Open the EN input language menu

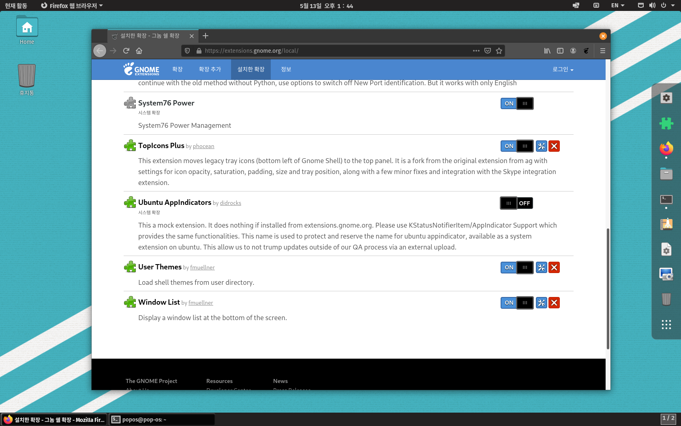[618, 6]
